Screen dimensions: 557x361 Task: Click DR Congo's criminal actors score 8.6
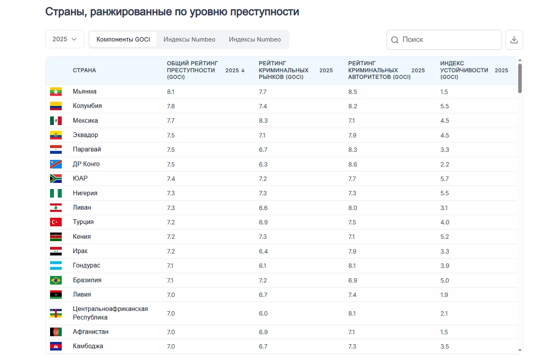click(353, 164)
